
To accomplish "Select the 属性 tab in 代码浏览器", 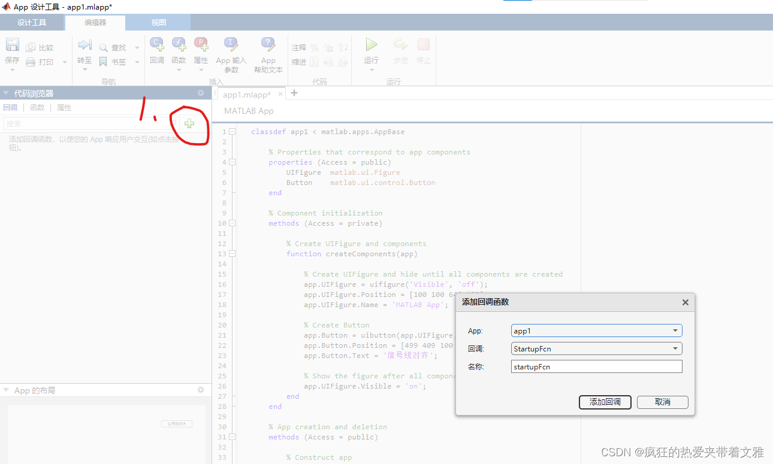I will click(64, 108).
